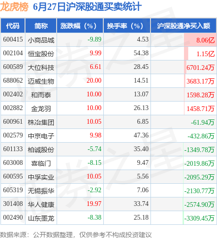Click the 中京电子 stock name
This screenshot has height=239, width=217.
pos(41,136)
